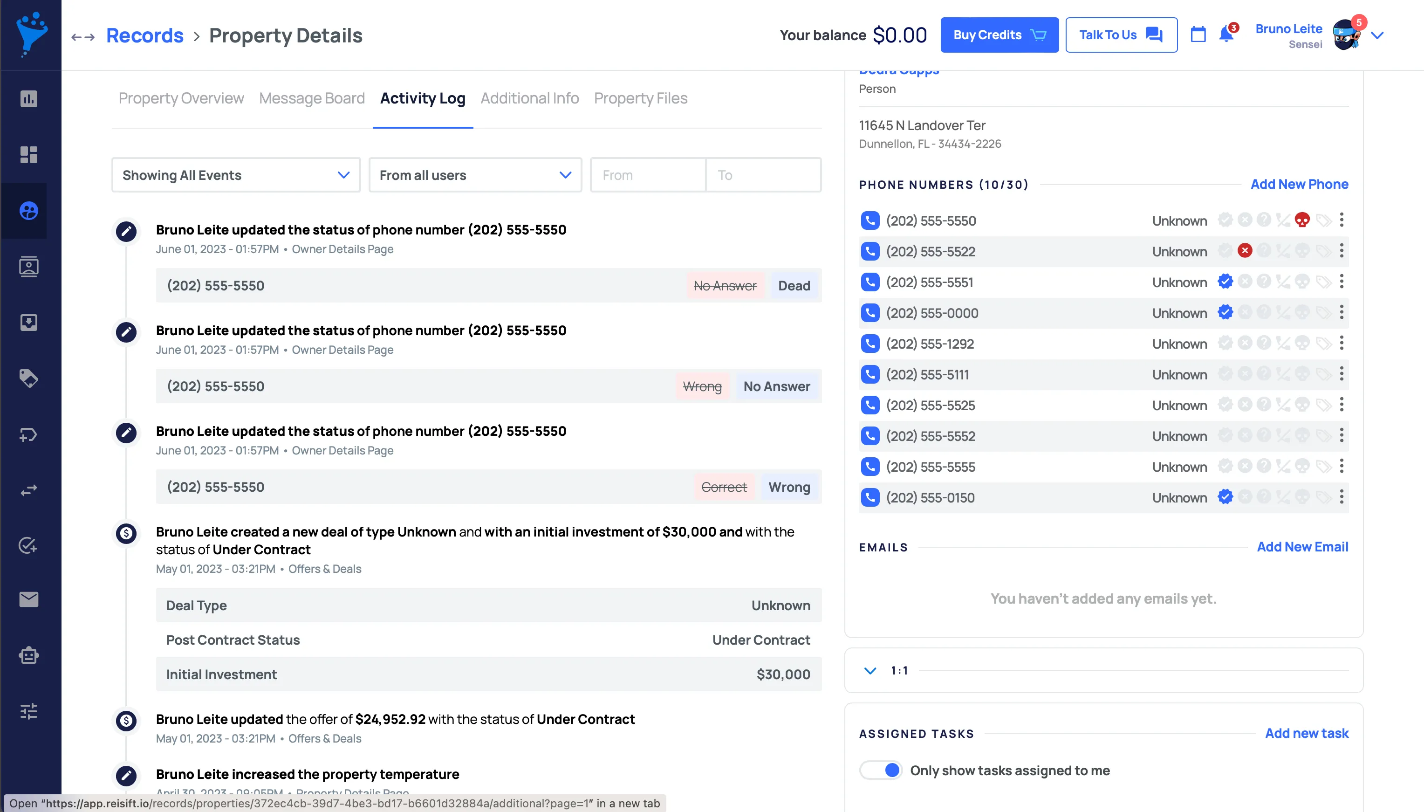Open the Property Files tab
This screenshot has height=812, width=1424.
[640, 98]
